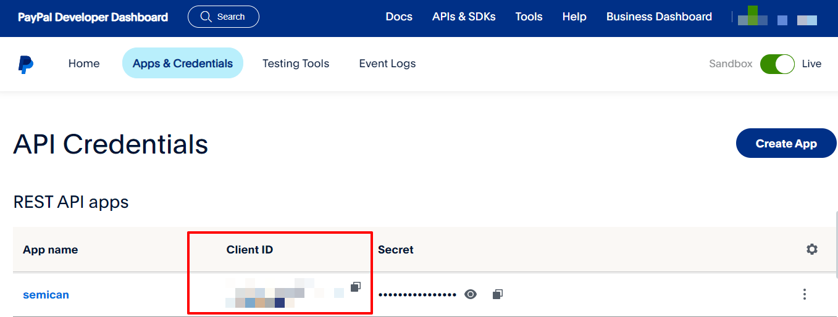This screenshot has width=838, height=317.
Task: Open the Help menu
Action: pyautogui.click(x=574, y=17)
